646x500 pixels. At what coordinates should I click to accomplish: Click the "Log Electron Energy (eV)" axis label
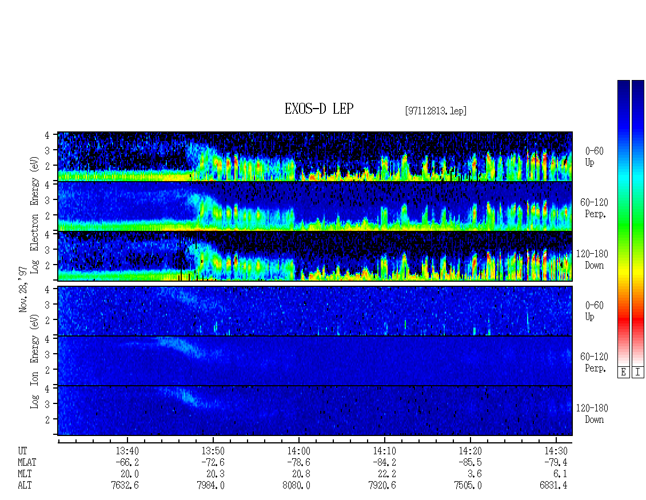pos(34,215)
